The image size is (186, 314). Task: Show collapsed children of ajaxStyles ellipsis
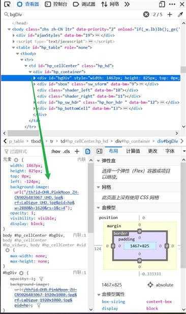pyautogui.click(x=98, y=35)
